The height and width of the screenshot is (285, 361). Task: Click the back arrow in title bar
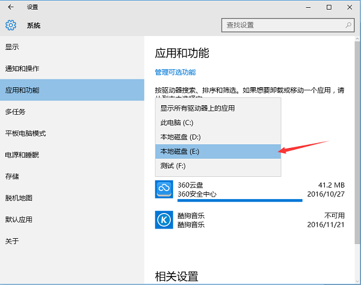(x=11, y=7)
